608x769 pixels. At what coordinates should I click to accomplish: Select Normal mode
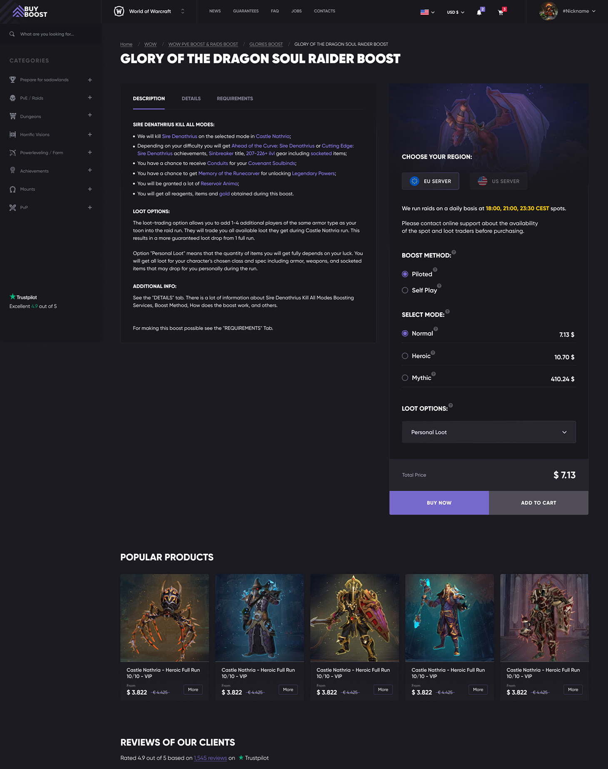[405, 333]
